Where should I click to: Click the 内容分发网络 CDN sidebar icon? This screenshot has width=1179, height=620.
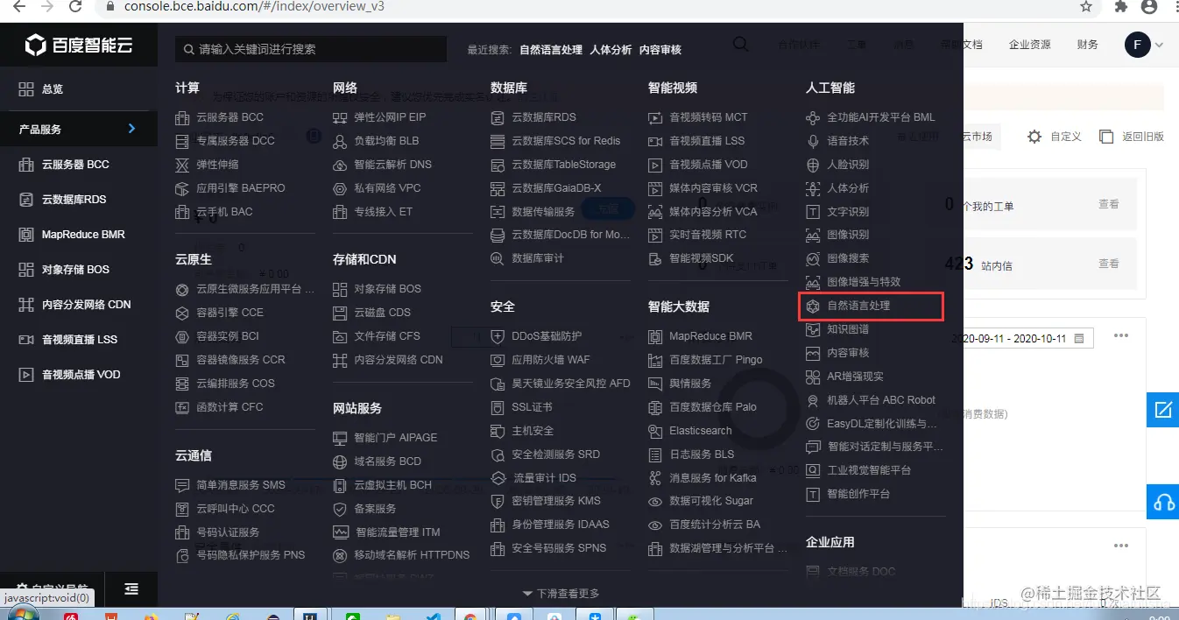(x=25, y=305)
